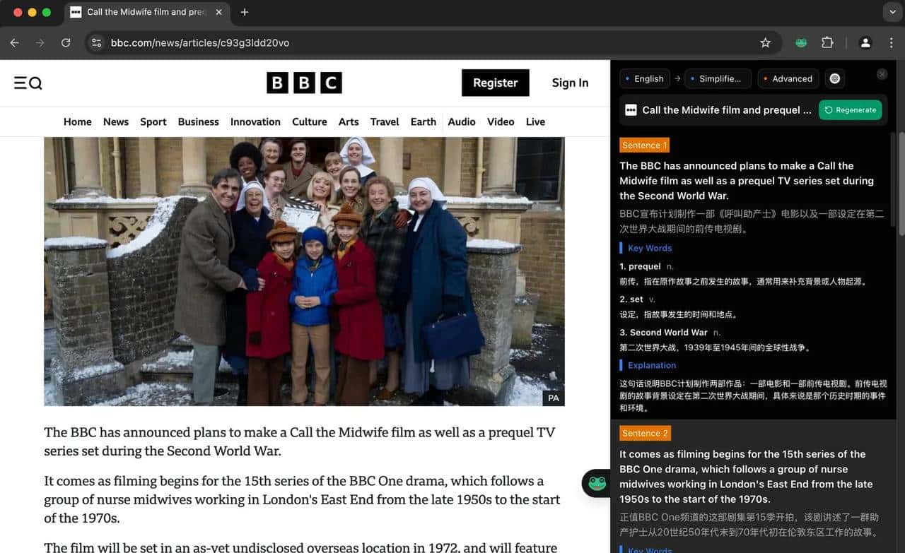Screen dimensions: 905x553
Task: Close the Call the Midwife tab
Action: click(219, 12)
